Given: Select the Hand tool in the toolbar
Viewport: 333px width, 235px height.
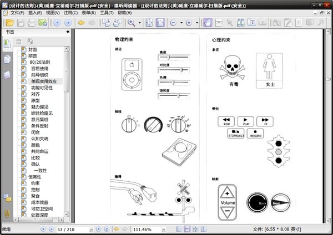Looking at the screenshot, I should (208, 23).
